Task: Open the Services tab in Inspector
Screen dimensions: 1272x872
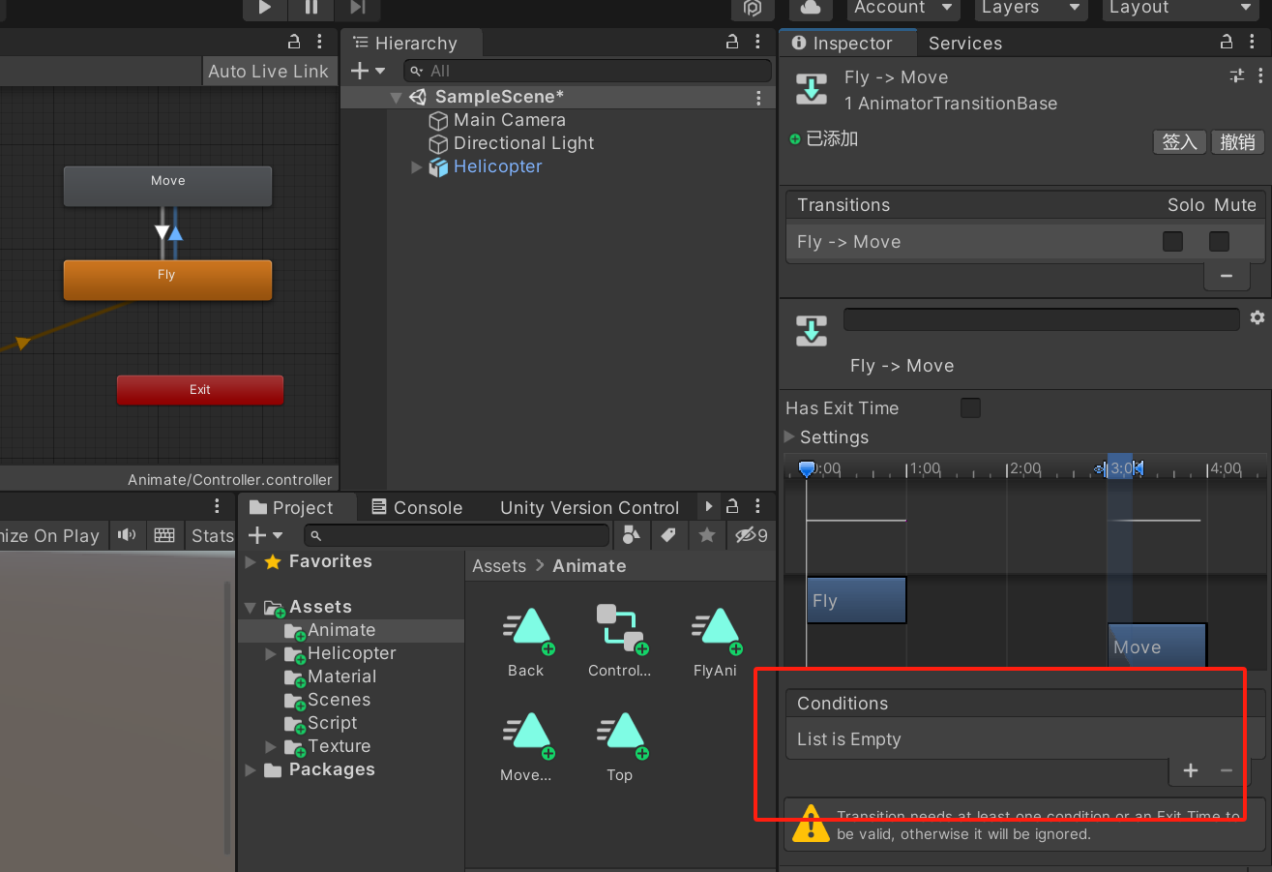Action: coord(964,43)
